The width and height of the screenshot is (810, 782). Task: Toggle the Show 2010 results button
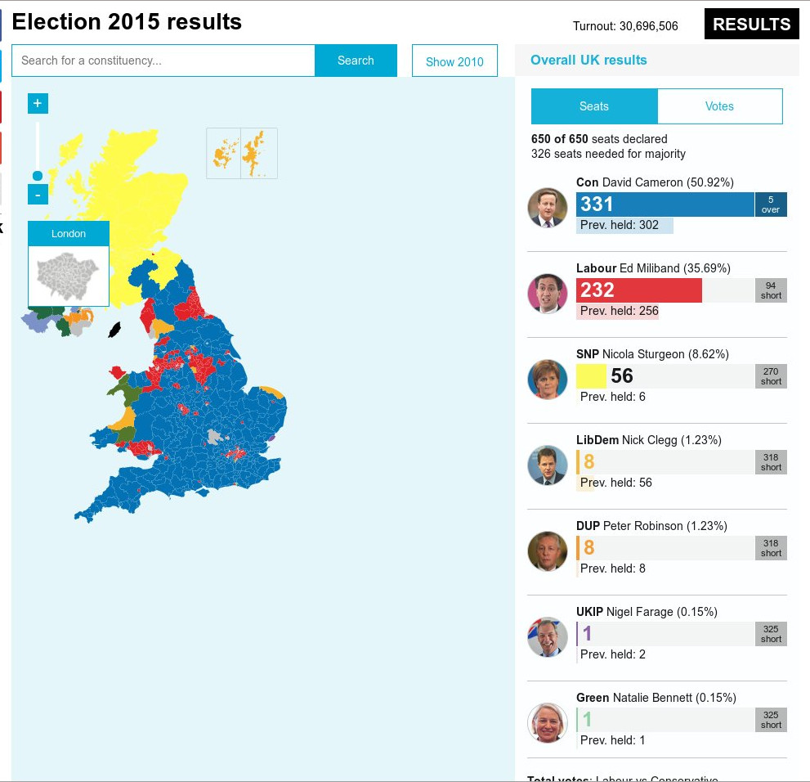coord(454,61)
